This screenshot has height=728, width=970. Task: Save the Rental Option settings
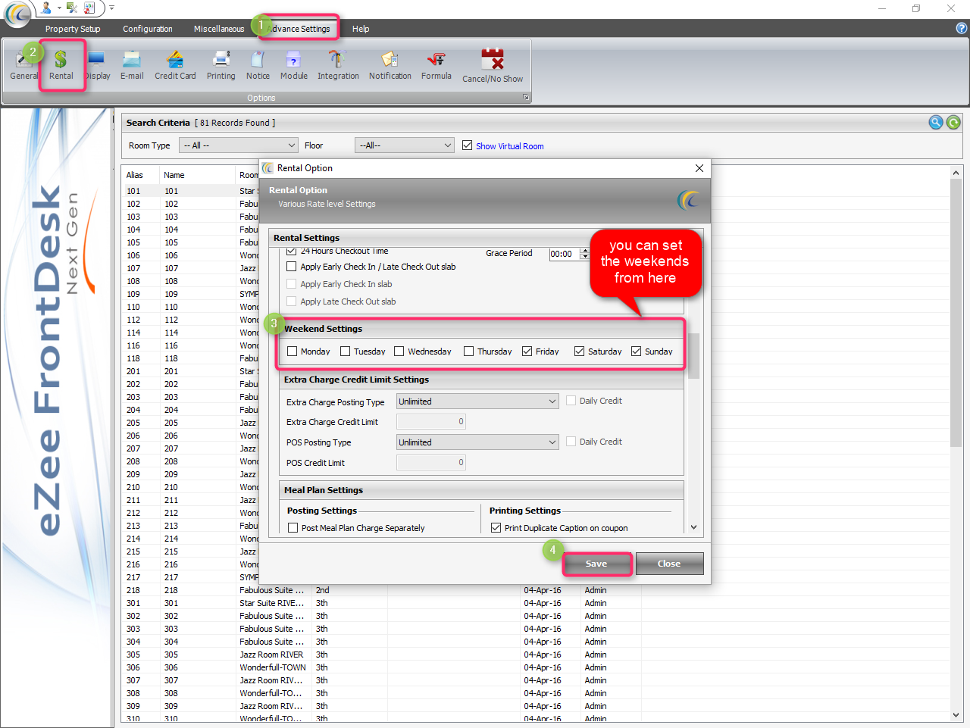coord(596,564)
